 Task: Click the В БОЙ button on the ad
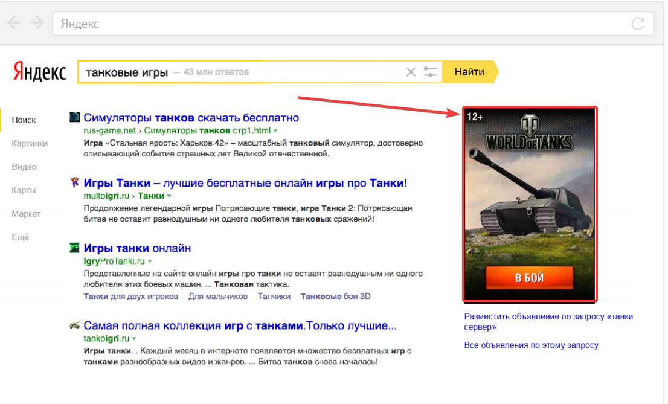[x=530, y=277]
